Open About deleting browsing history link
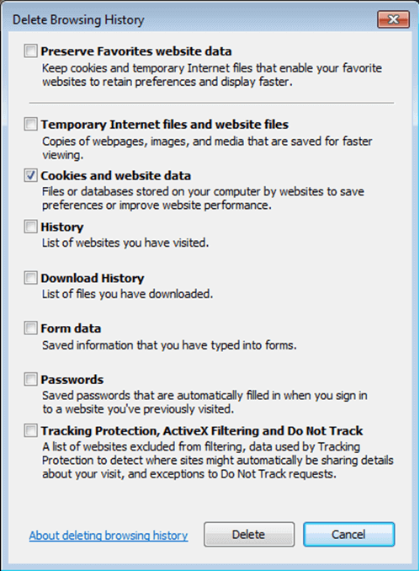420x571 pixels. (x=109, y=536)
